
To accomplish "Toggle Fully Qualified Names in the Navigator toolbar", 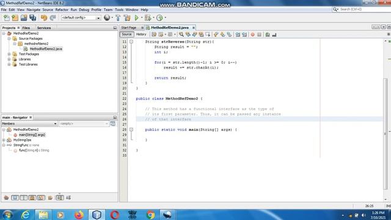I will tap(50, 198).
